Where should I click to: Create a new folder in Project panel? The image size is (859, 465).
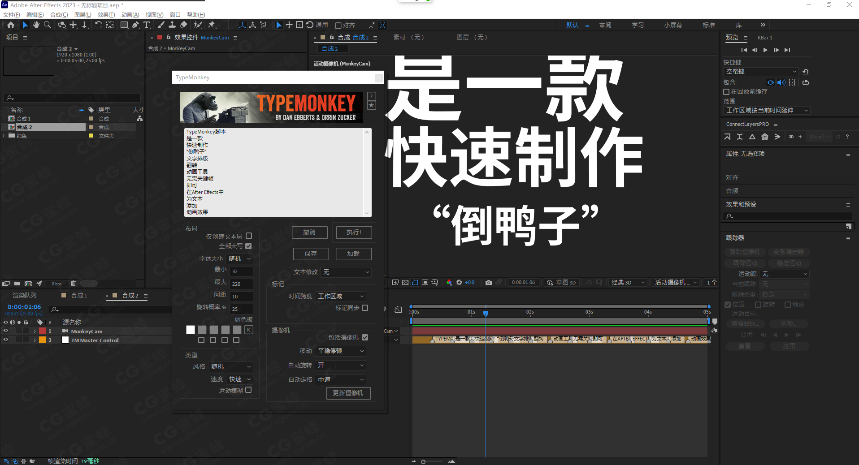coord(17,284)
